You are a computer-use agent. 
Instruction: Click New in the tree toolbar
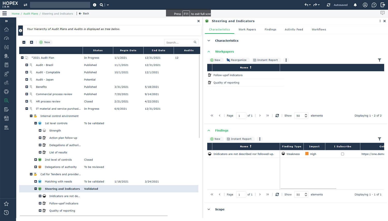click(x=45, y=42)
